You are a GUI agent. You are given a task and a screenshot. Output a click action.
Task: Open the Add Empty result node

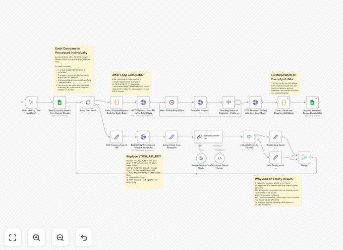click(276, 157)
